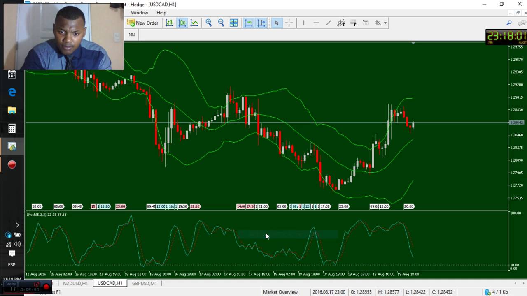Open the New Order dialog
Viewport: 527px width, 296px height.
(x=143, y=23)
